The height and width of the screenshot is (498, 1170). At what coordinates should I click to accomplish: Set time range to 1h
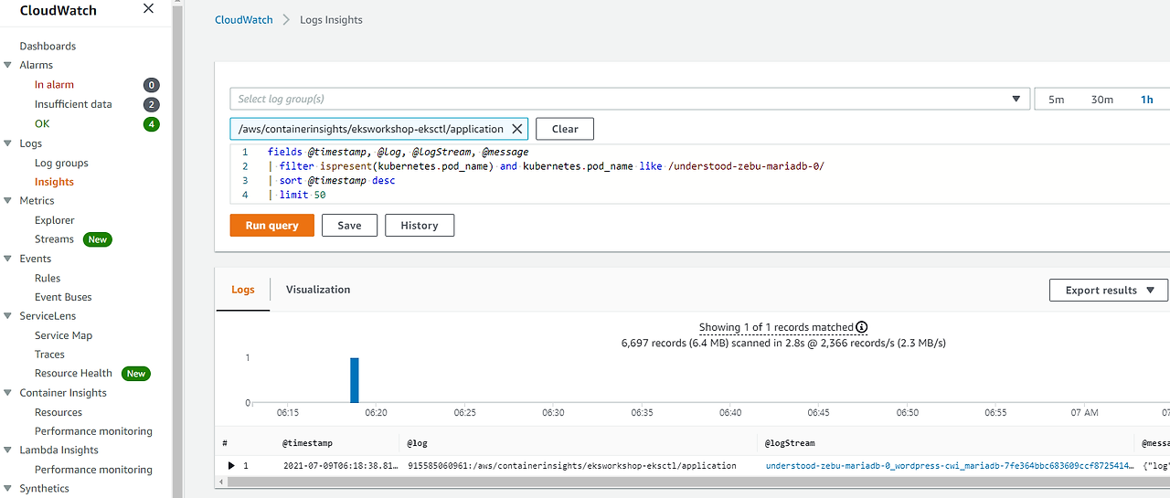1147,100
